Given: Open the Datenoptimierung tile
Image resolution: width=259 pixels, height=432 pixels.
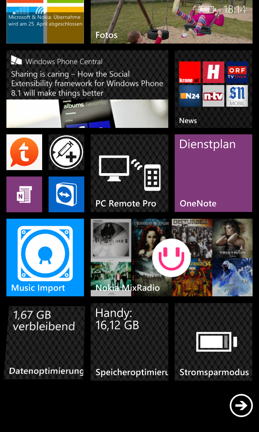Looking at the screenshot, I should pos(45,342).
